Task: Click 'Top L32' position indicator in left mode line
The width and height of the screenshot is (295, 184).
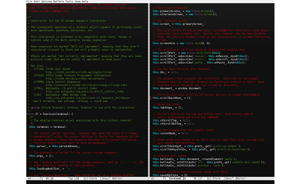Action: click(74, 178)
